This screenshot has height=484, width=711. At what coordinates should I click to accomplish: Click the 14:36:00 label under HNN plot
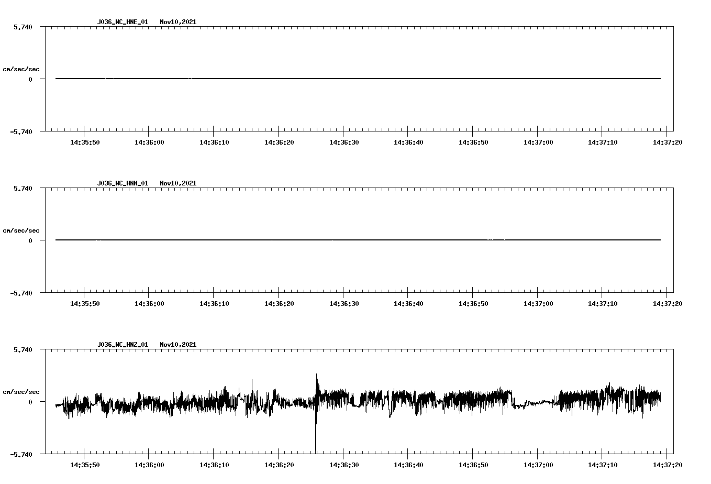click(x=149, y=304)
